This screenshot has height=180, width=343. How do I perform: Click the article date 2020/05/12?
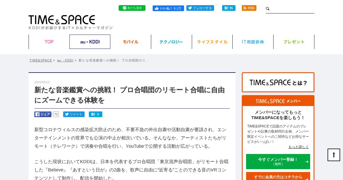(x=42, y=82)
